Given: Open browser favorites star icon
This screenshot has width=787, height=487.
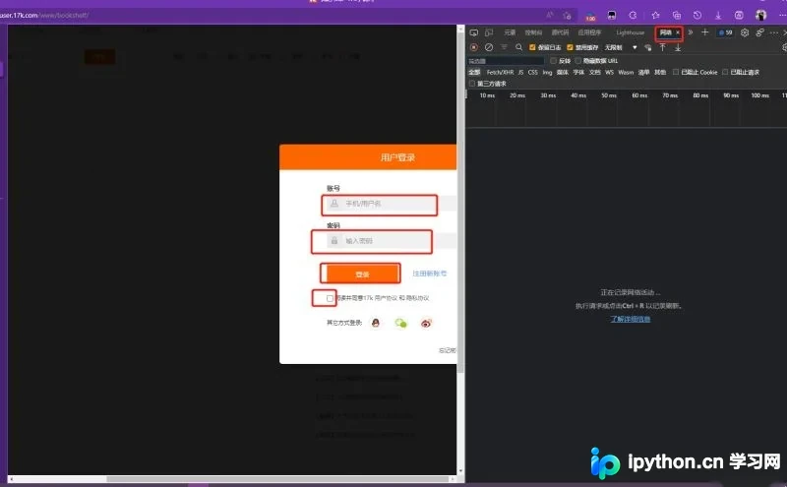Looking at the screenshot, I should 655,16.
